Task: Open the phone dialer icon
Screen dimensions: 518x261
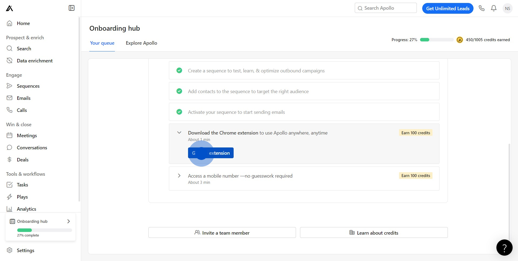Action: pos(482,8)
